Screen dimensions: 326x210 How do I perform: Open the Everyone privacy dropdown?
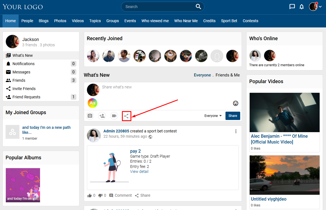click(x=213, y=116)
